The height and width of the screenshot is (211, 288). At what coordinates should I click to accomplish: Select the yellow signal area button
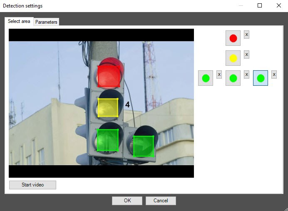pos(233,58)
